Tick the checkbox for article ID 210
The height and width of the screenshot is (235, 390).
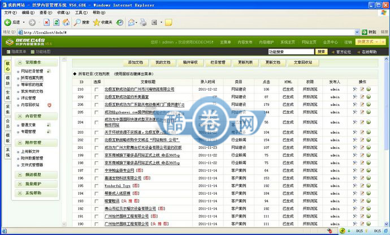coord(97,89)
